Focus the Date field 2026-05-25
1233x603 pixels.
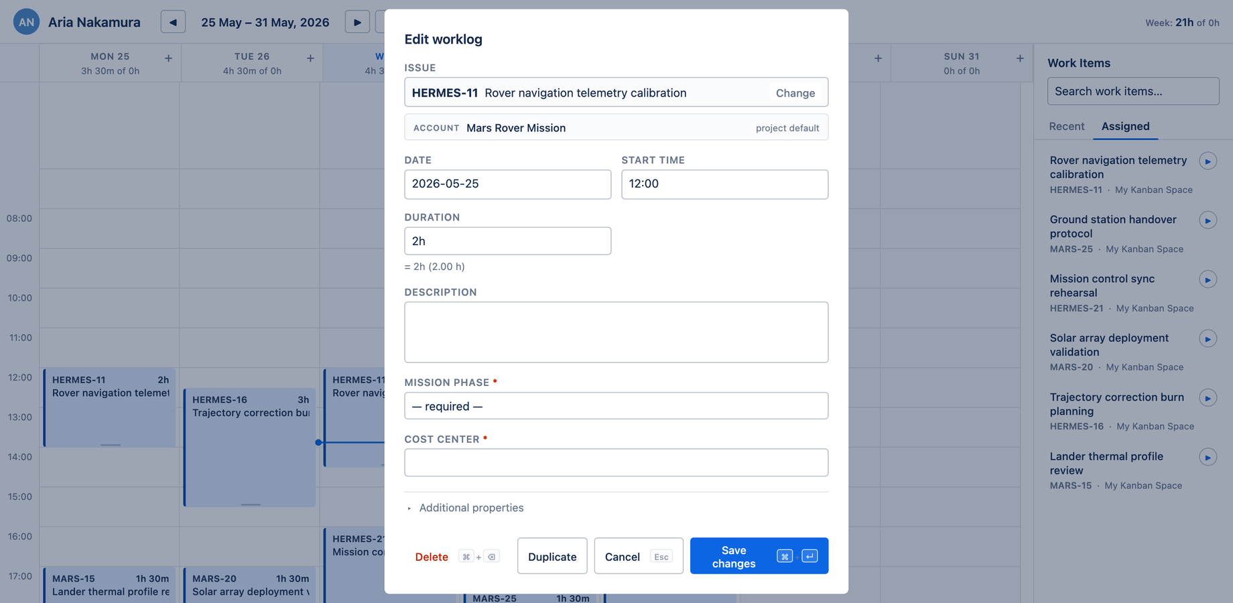tap(508, 184)
